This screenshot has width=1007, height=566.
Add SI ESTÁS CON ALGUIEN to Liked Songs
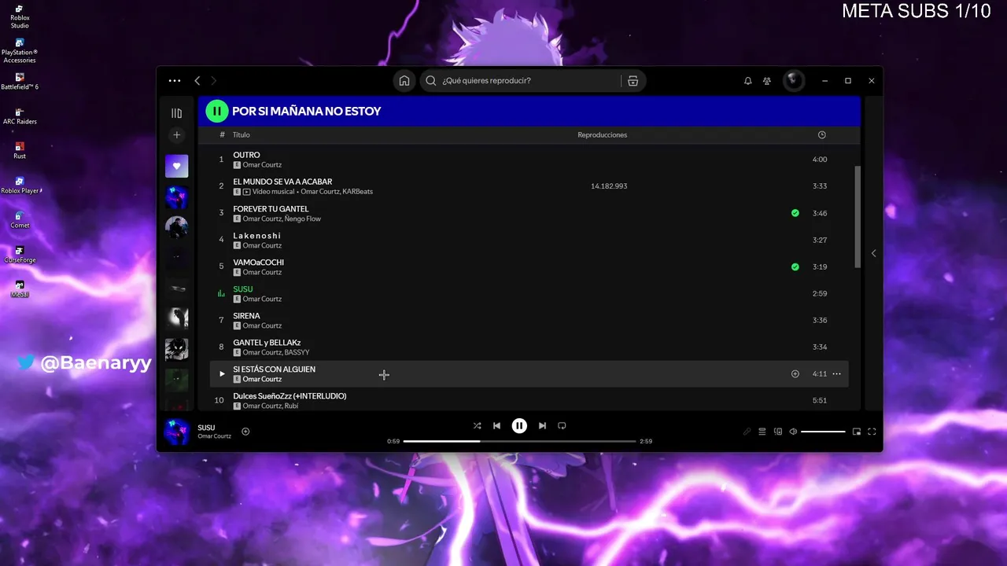795,373
